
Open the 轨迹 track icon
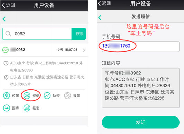tap(47, 95)
